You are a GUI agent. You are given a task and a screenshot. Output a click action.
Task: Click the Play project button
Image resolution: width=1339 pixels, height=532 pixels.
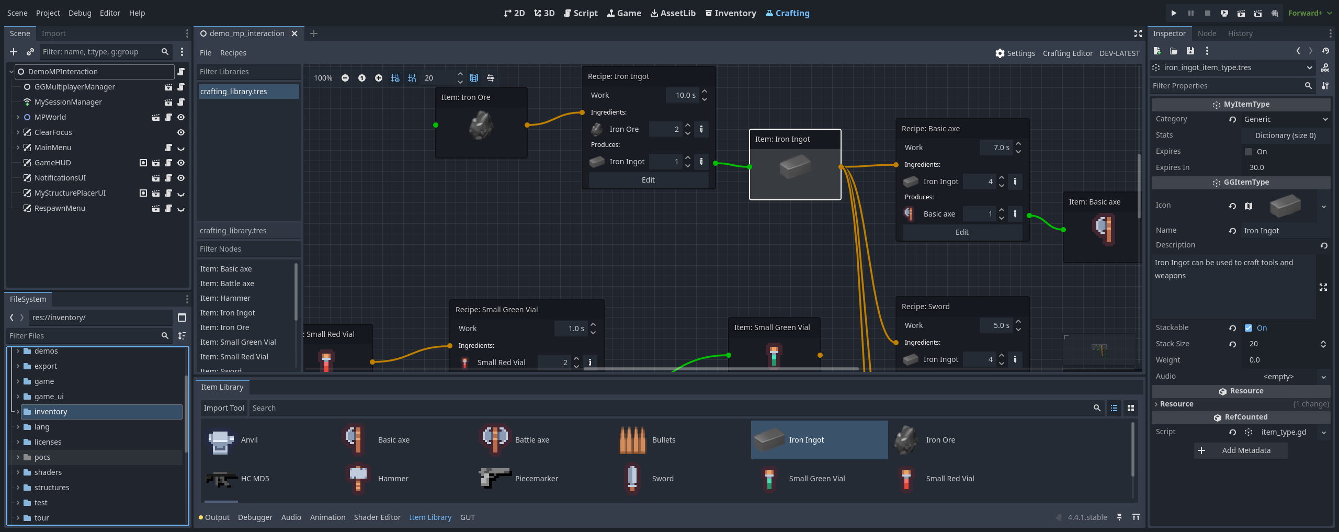click(x=1174, y=13)
